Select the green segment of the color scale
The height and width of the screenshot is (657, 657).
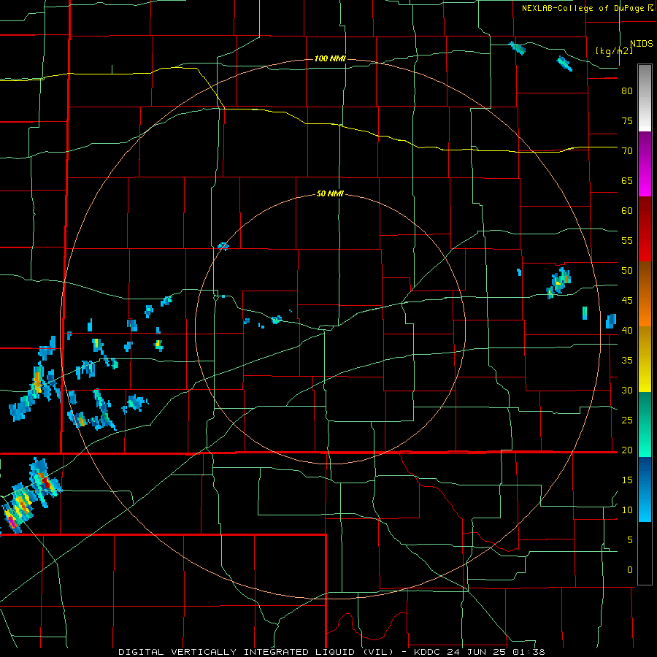pos(645,424)
